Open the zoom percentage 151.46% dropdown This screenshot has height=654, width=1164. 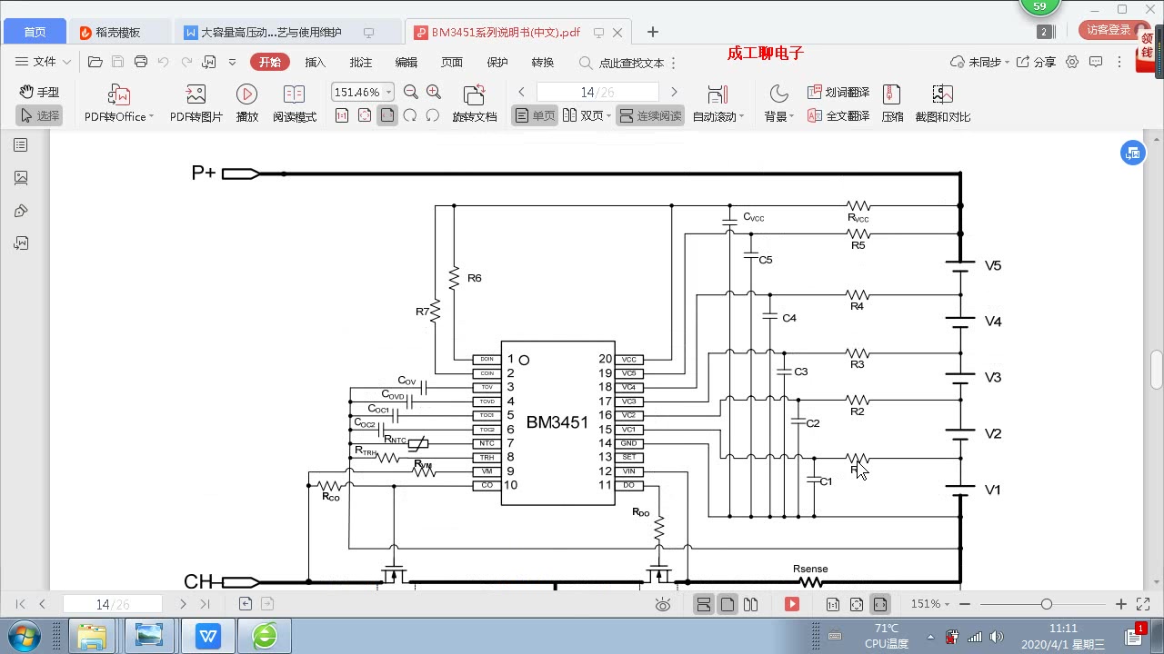[389, 92]
